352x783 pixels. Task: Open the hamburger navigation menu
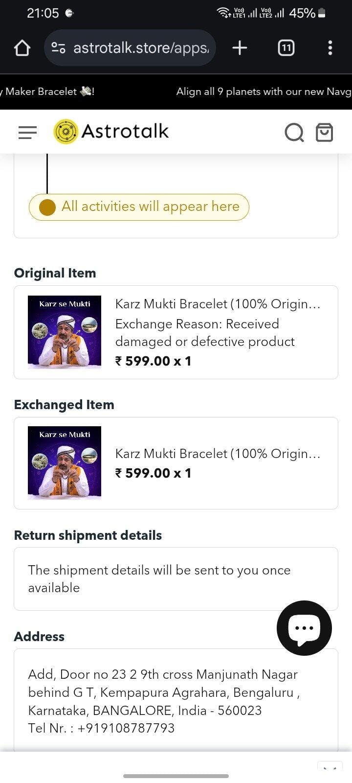[27, 132]
